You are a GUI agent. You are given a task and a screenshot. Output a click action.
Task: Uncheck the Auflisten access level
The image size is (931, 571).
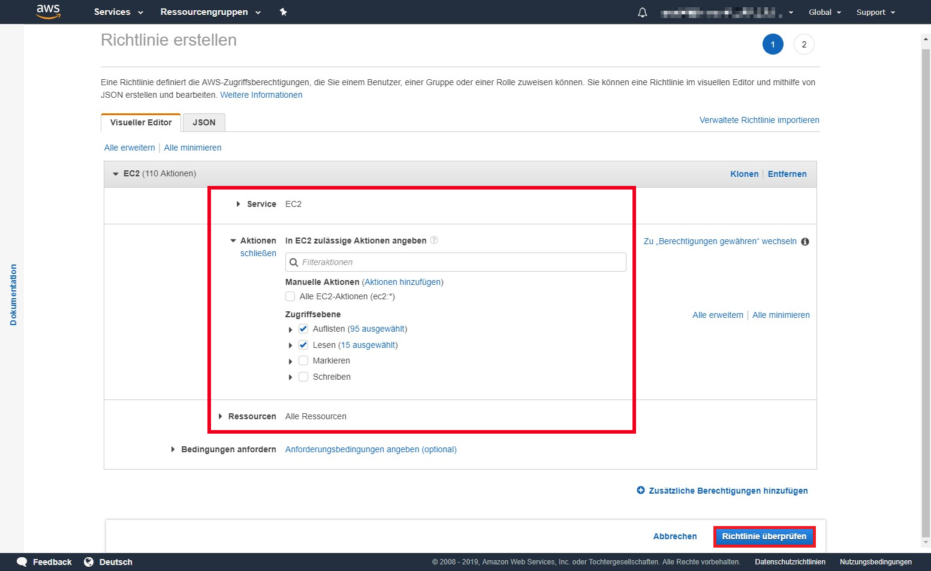click(303, 329)
